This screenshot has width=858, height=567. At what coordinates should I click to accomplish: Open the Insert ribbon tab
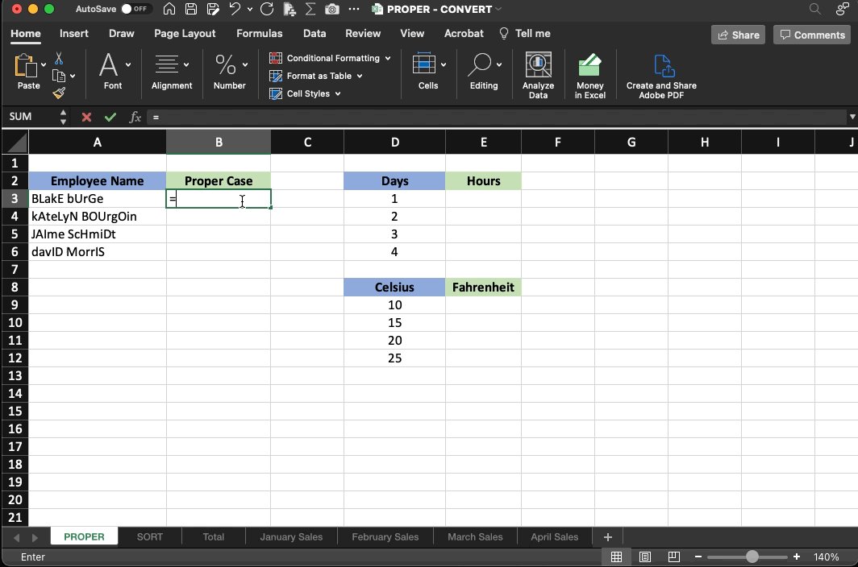(x=74, y=33)
